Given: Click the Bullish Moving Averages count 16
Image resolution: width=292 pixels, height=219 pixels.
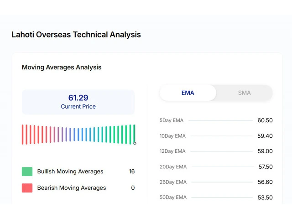Looking at the screenshot, I should tap(131, 172).
